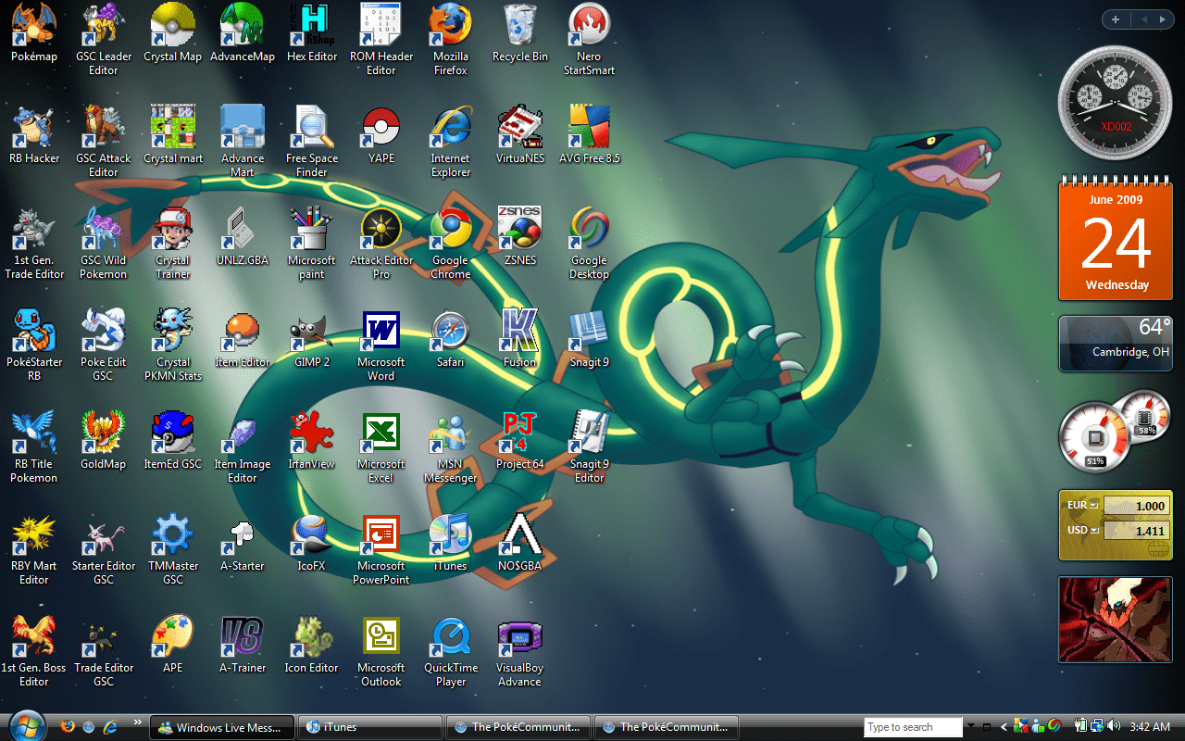
Task: Open the Cambridge, OH weather gadget
Action: [x=1116, y=344]
